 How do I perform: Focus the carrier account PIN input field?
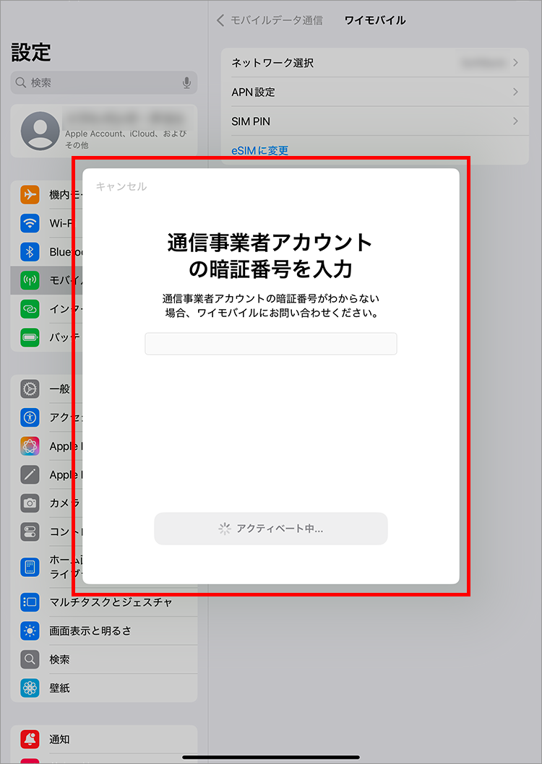pos(271,344)
